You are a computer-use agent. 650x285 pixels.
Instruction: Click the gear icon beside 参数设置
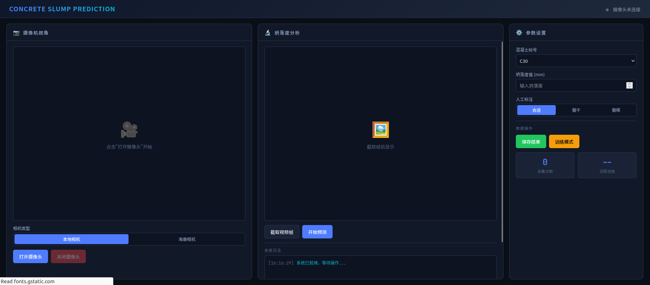click(519, 32)
